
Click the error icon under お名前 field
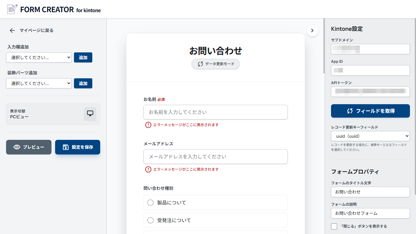pos(148,125)
